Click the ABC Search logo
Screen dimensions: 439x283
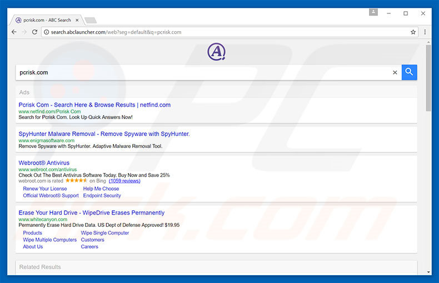pyautogui.click(x=216, y=52)
